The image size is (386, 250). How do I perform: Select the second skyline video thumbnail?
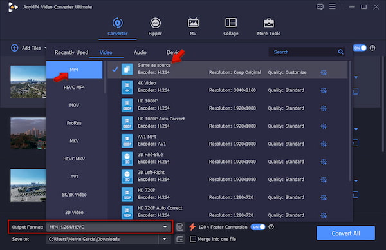[28, 133]
